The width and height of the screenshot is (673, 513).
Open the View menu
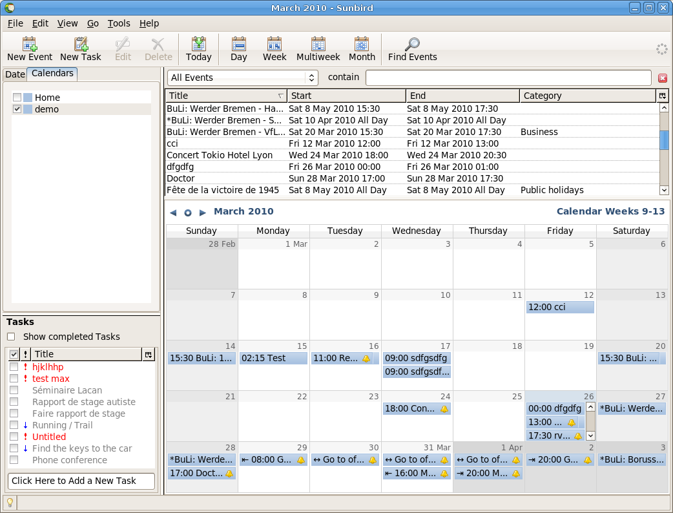(67, 23)
